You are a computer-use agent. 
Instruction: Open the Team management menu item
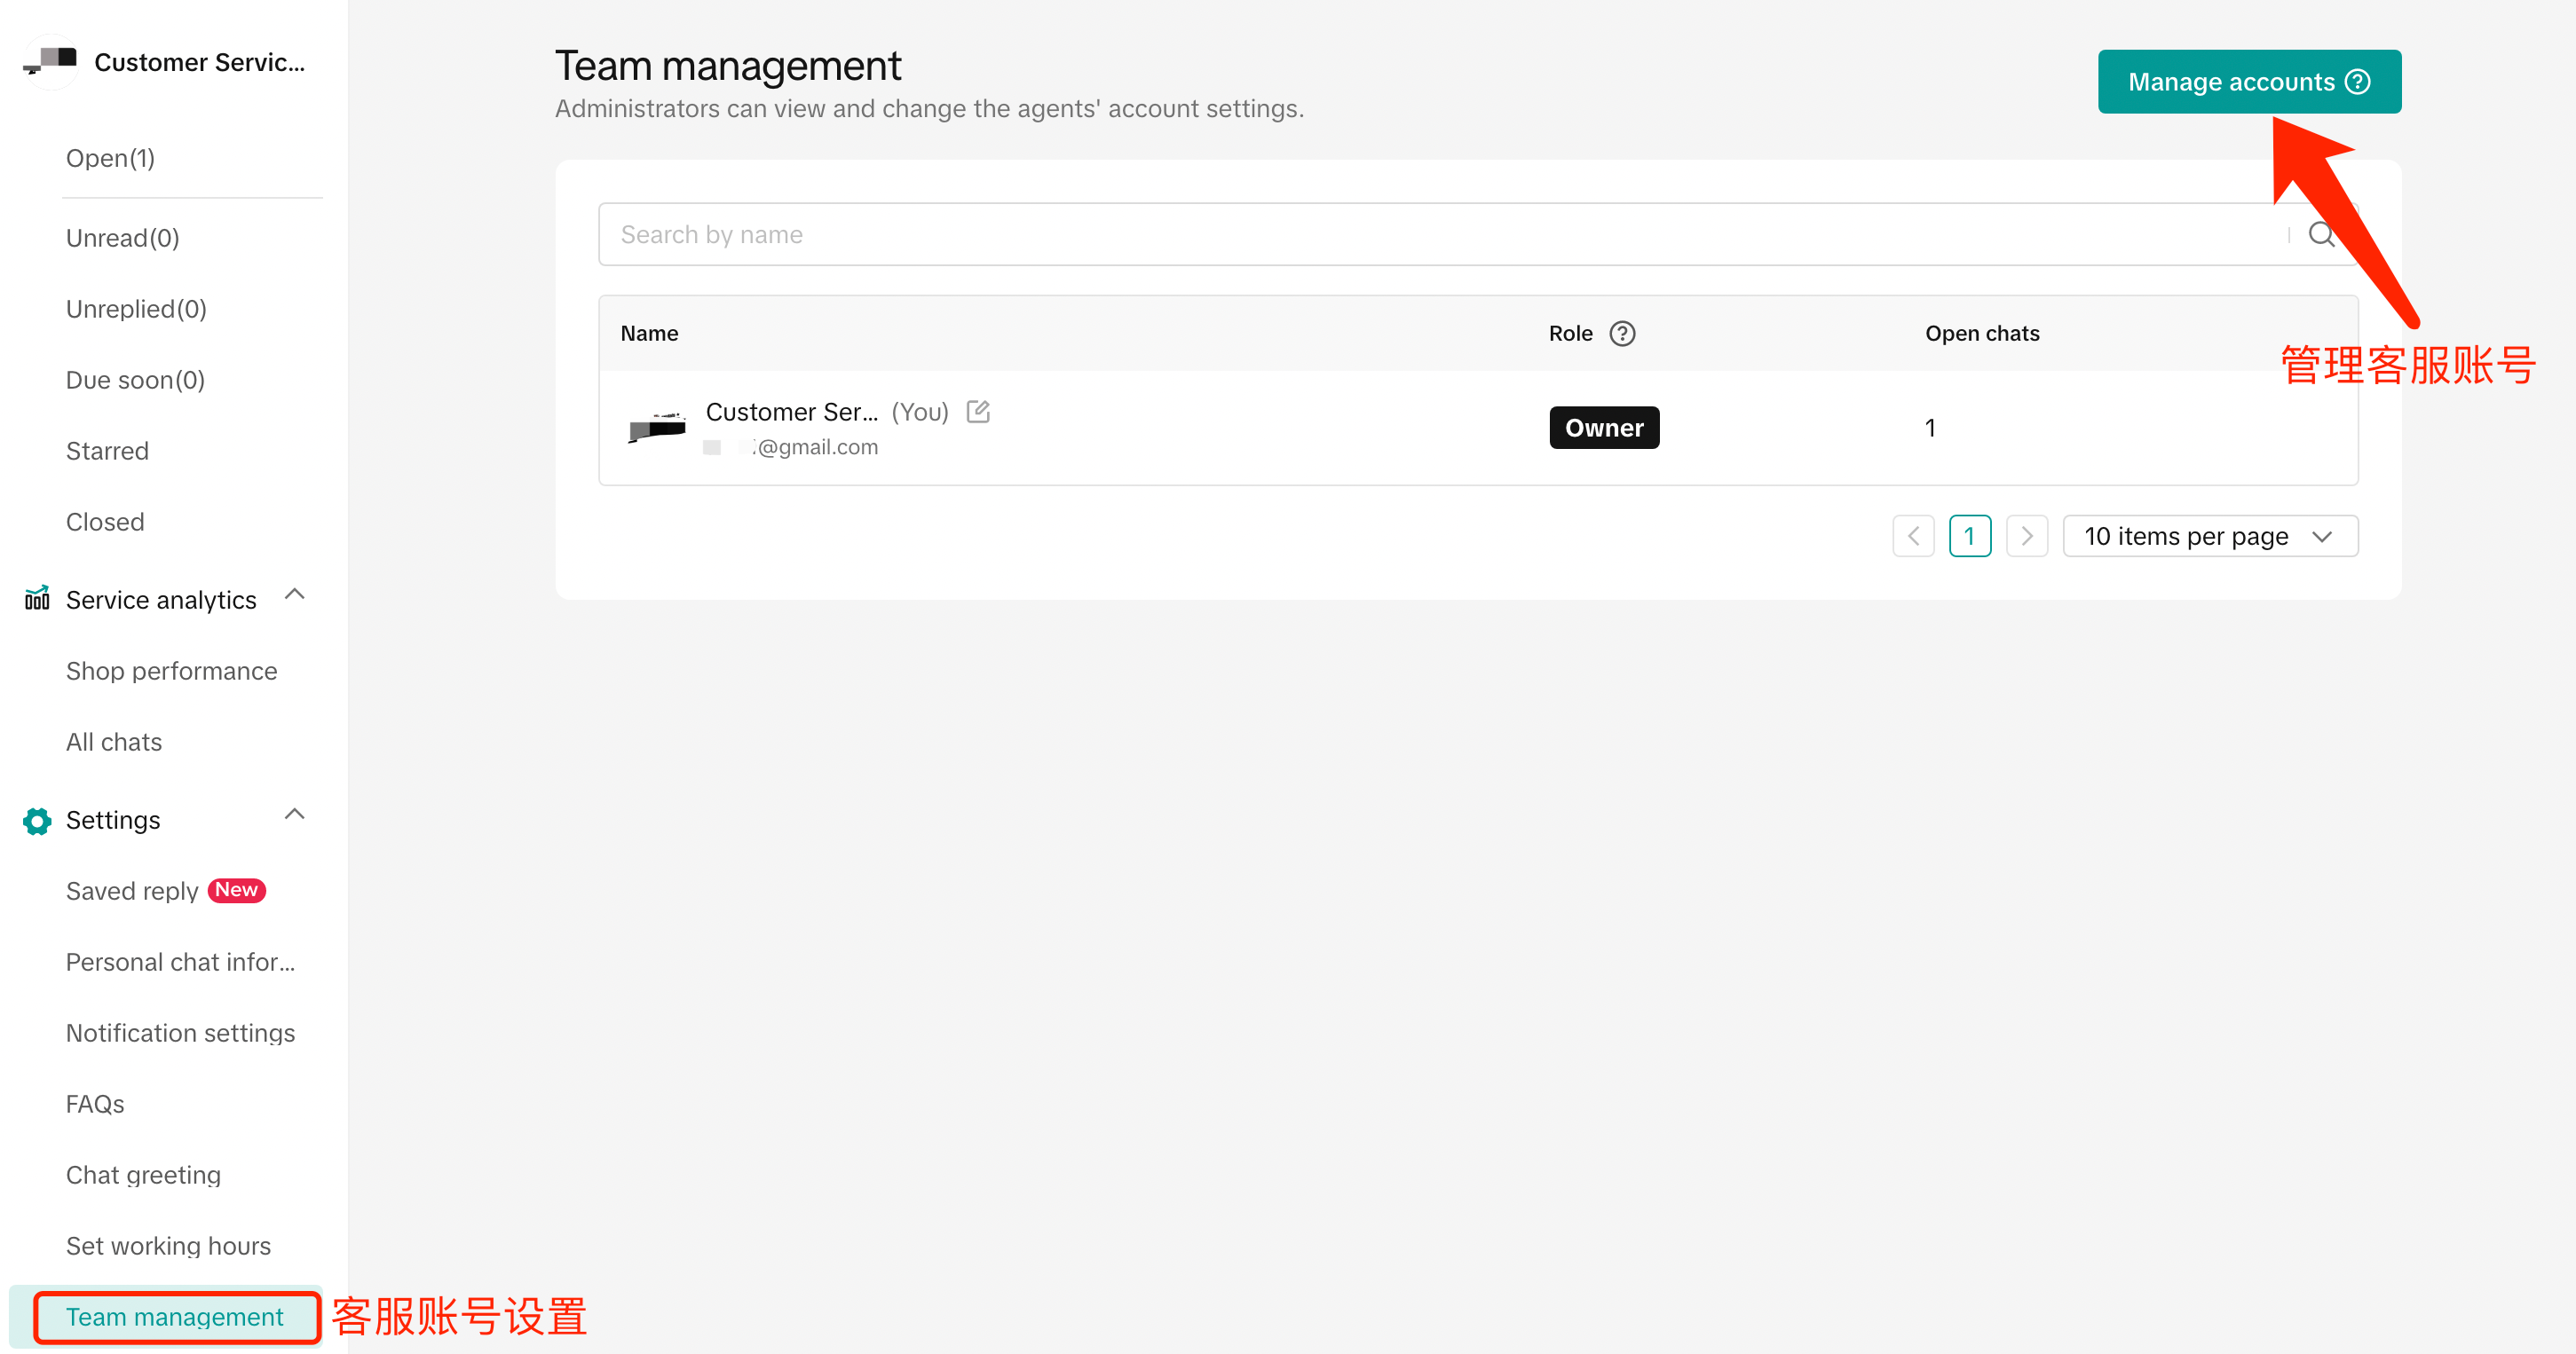pos(175,1317)
